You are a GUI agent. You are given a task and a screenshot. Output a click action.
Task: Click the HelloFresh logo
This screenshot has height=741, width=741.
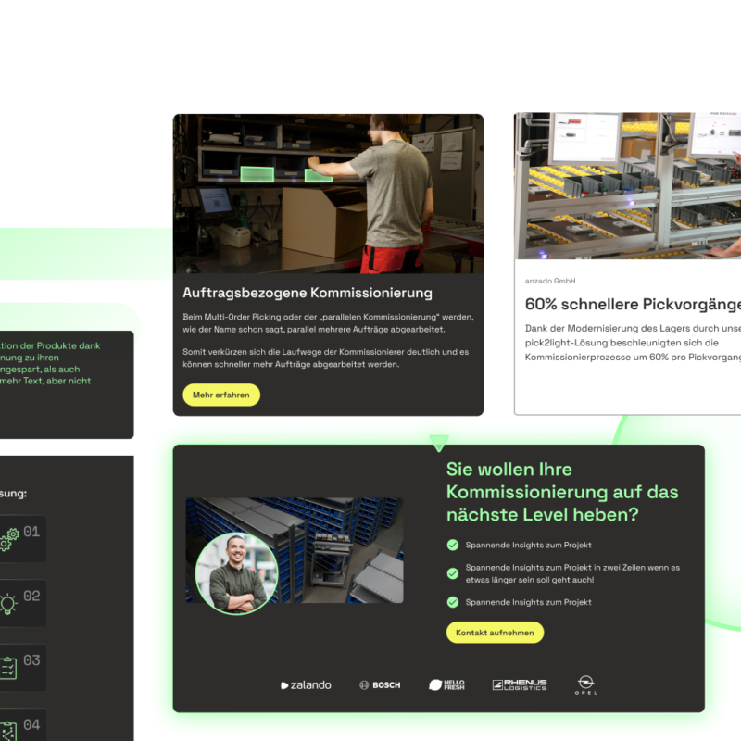click(x=446, y=684)
